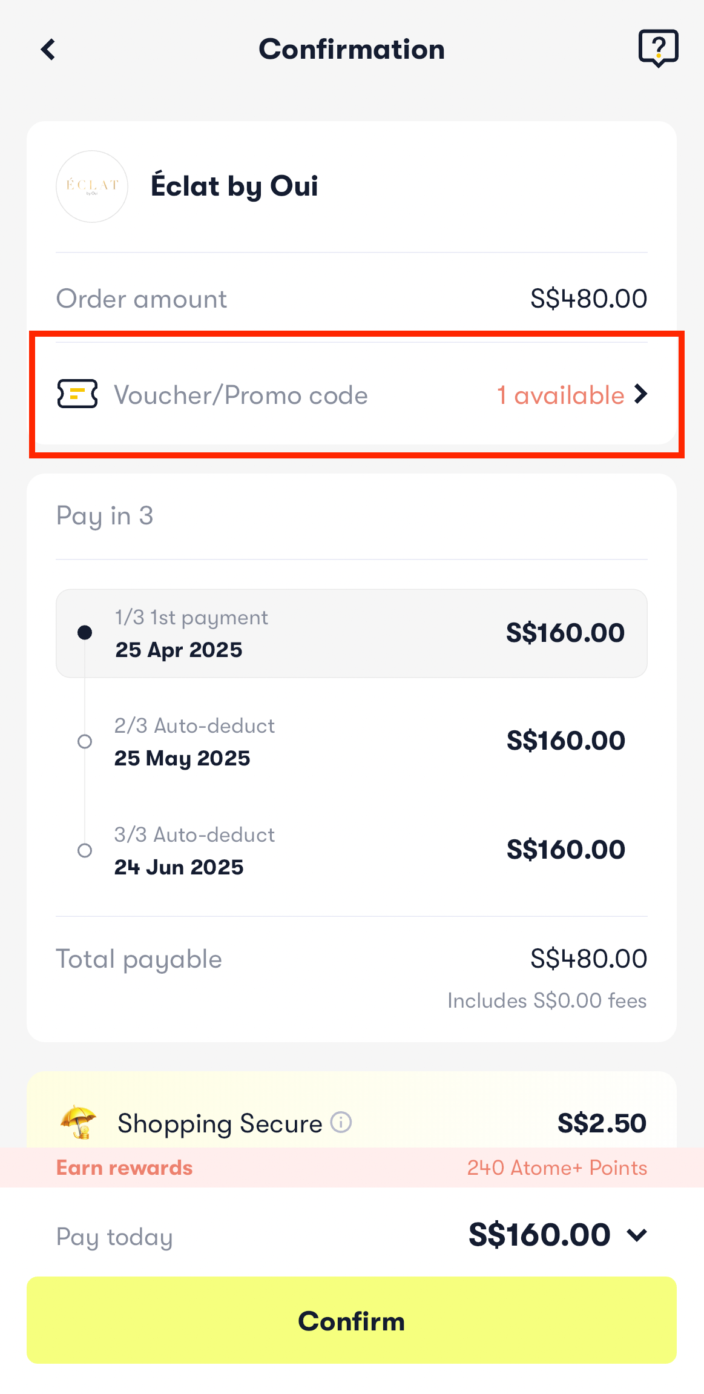Expand Pay today amount dropdown arrow
The height and width of the screenshot is (1394, 704).
click(x=637, y=1235)
